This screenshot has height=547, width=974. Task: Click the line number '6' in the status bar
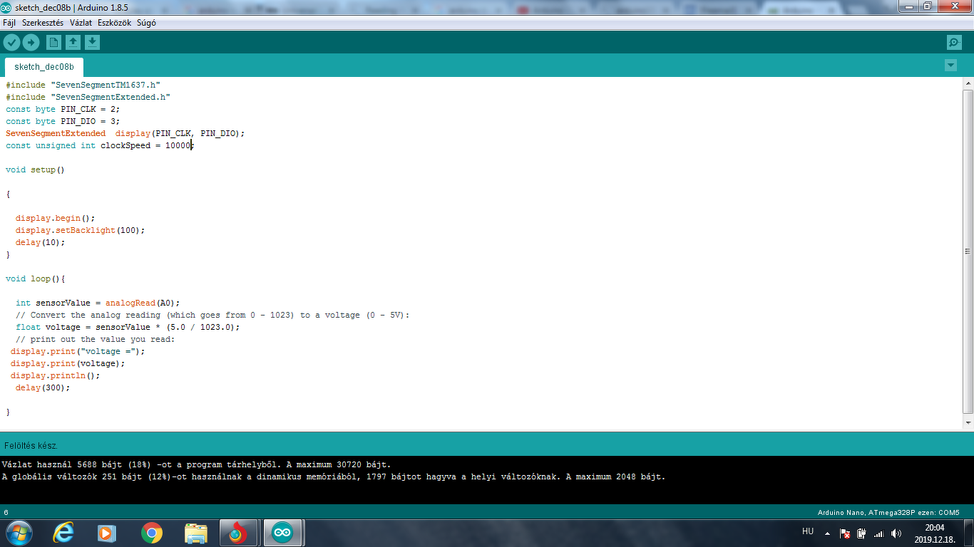pos(6,512)
